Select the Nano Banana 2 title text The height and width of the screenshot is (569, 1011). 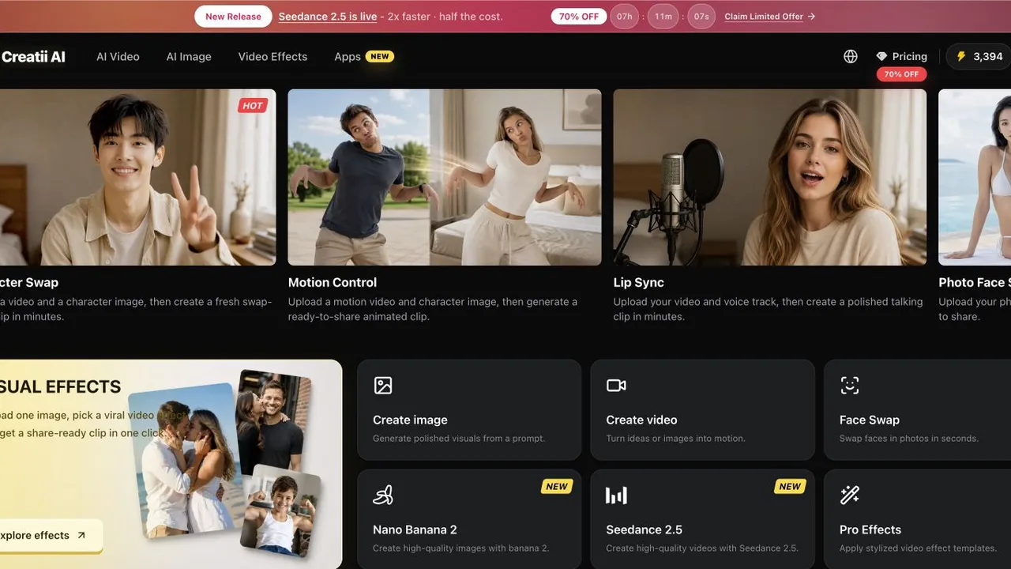tap(415, 529)
